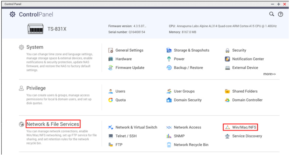Open Shared Folders link
This screenshot has height=155, width=291.
pyautogui.click(x=245, y=91)
